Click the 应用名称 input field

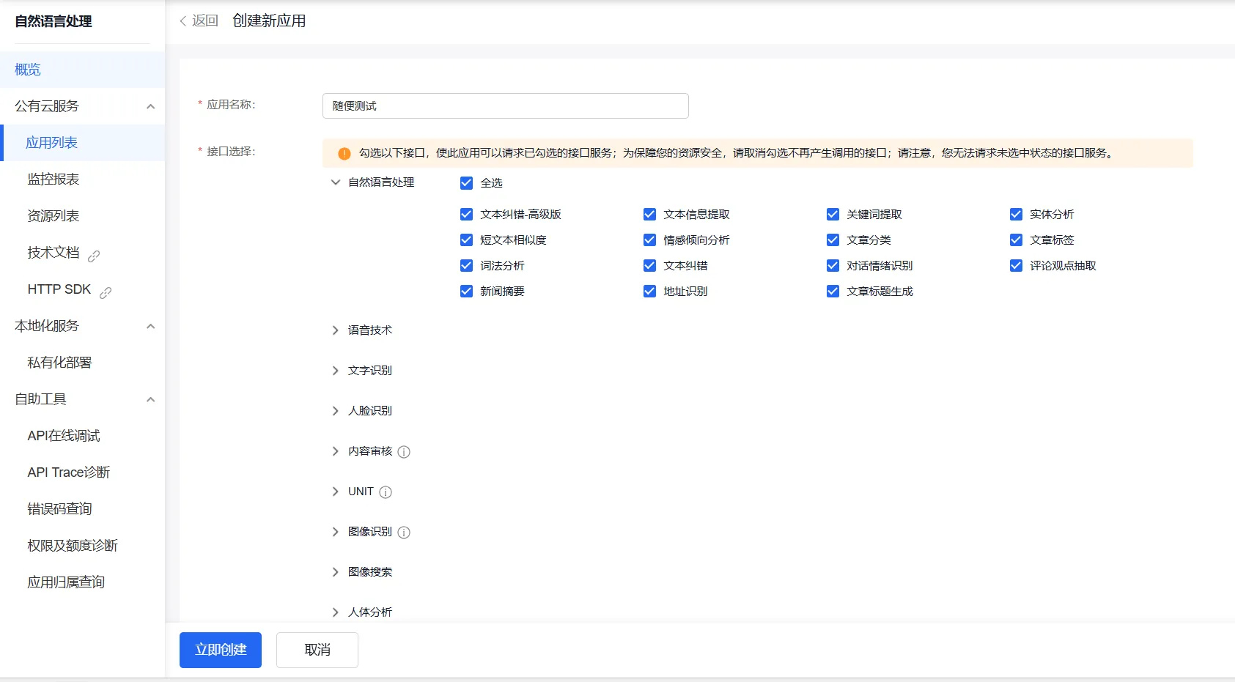pyautogui.click(x=505, y=106)
